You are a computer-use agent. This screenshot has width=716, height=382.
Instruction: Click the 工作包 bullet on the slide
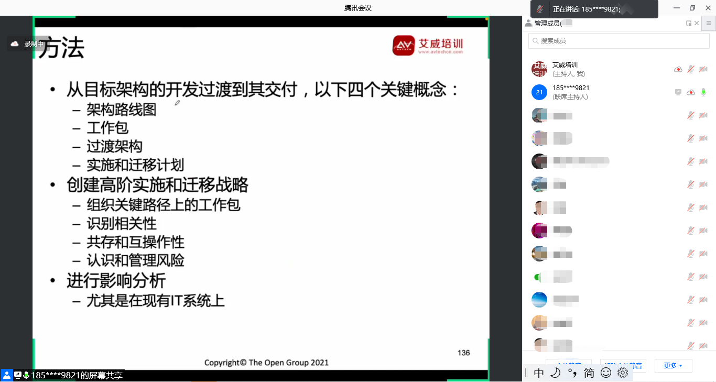(107, 128)
